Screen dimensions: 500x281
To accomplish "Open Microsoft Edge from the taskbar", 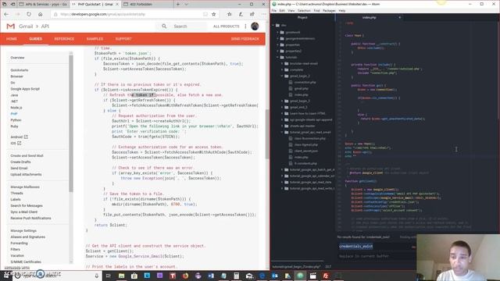I will (262, 276).
